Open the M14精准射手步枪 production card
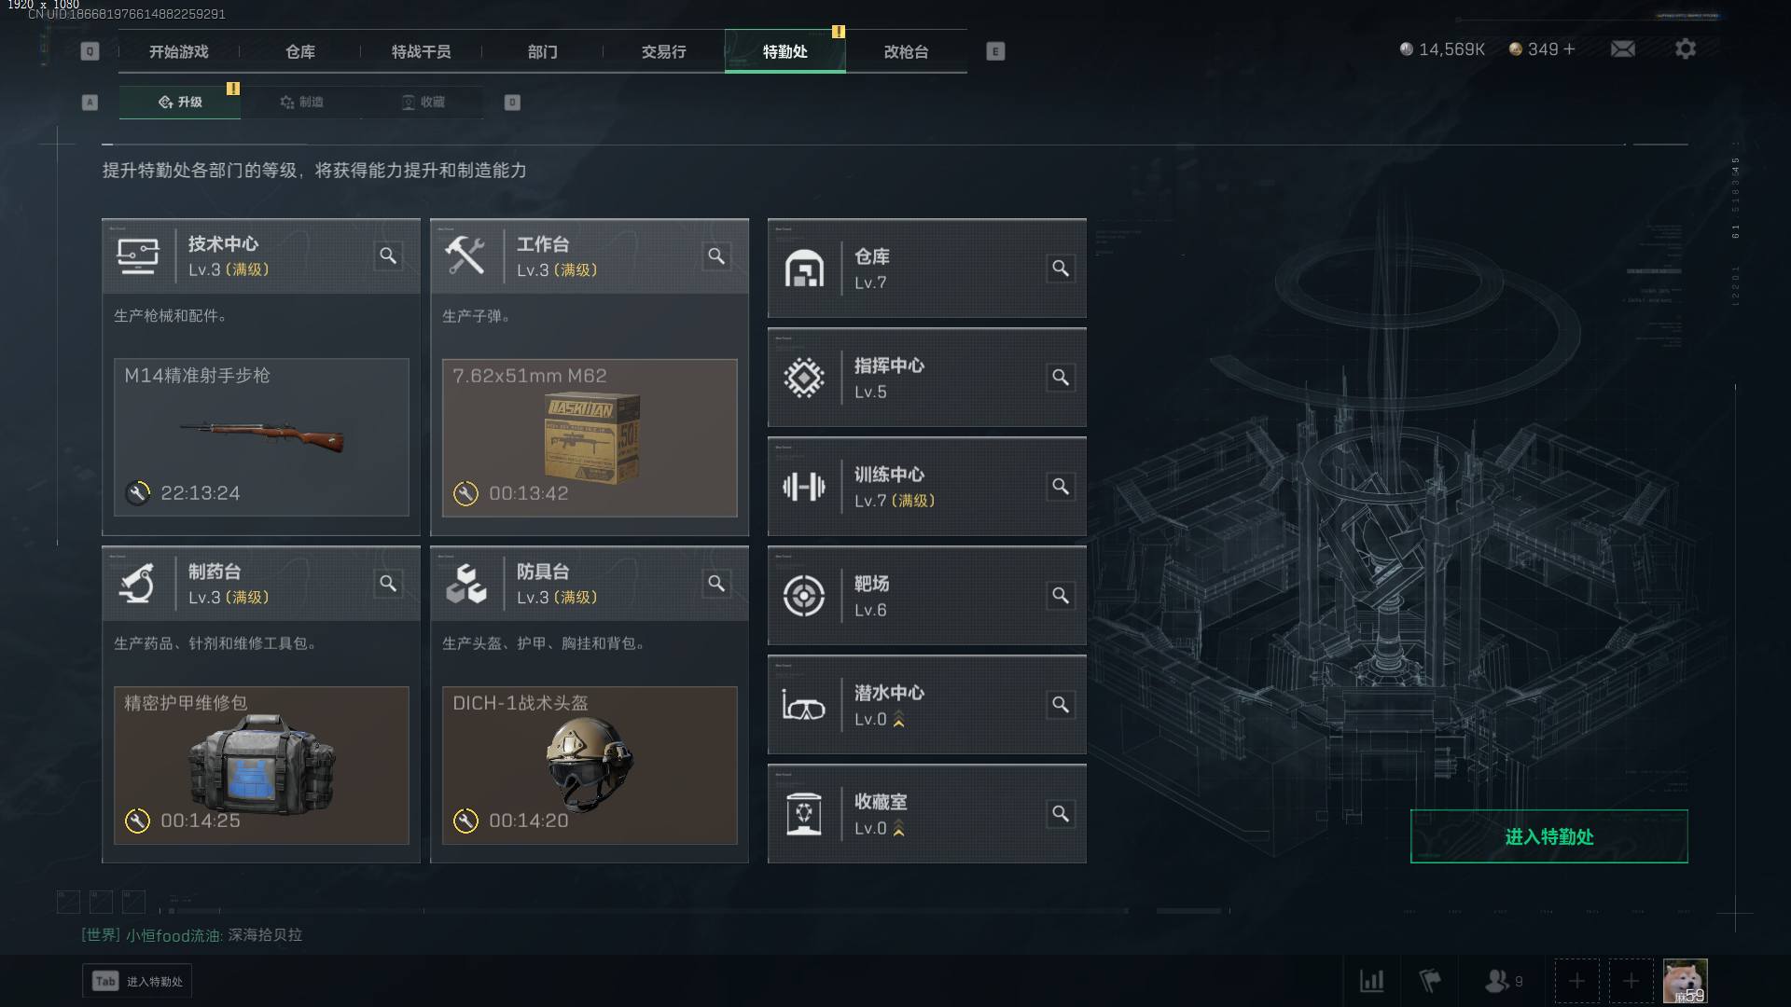Screen dimensions: 1791x1007 coord(261,437)
